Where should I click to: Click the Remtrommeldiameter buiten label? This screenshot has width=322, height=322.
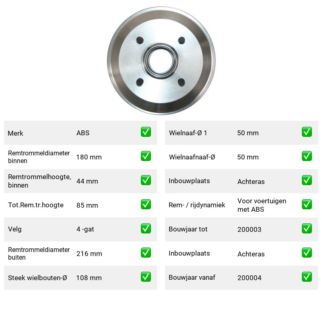tap(39, 254)
